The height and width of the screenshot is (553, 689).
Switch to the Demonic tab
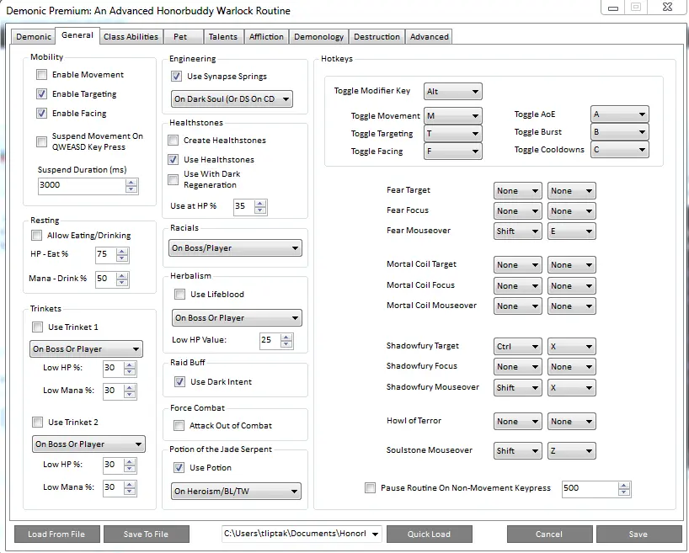coord(34,37)
